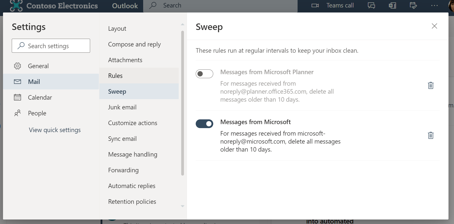Click the Contoso Electronics title text
Viewport: 454px width, 224px height.
tap(62, 6)
